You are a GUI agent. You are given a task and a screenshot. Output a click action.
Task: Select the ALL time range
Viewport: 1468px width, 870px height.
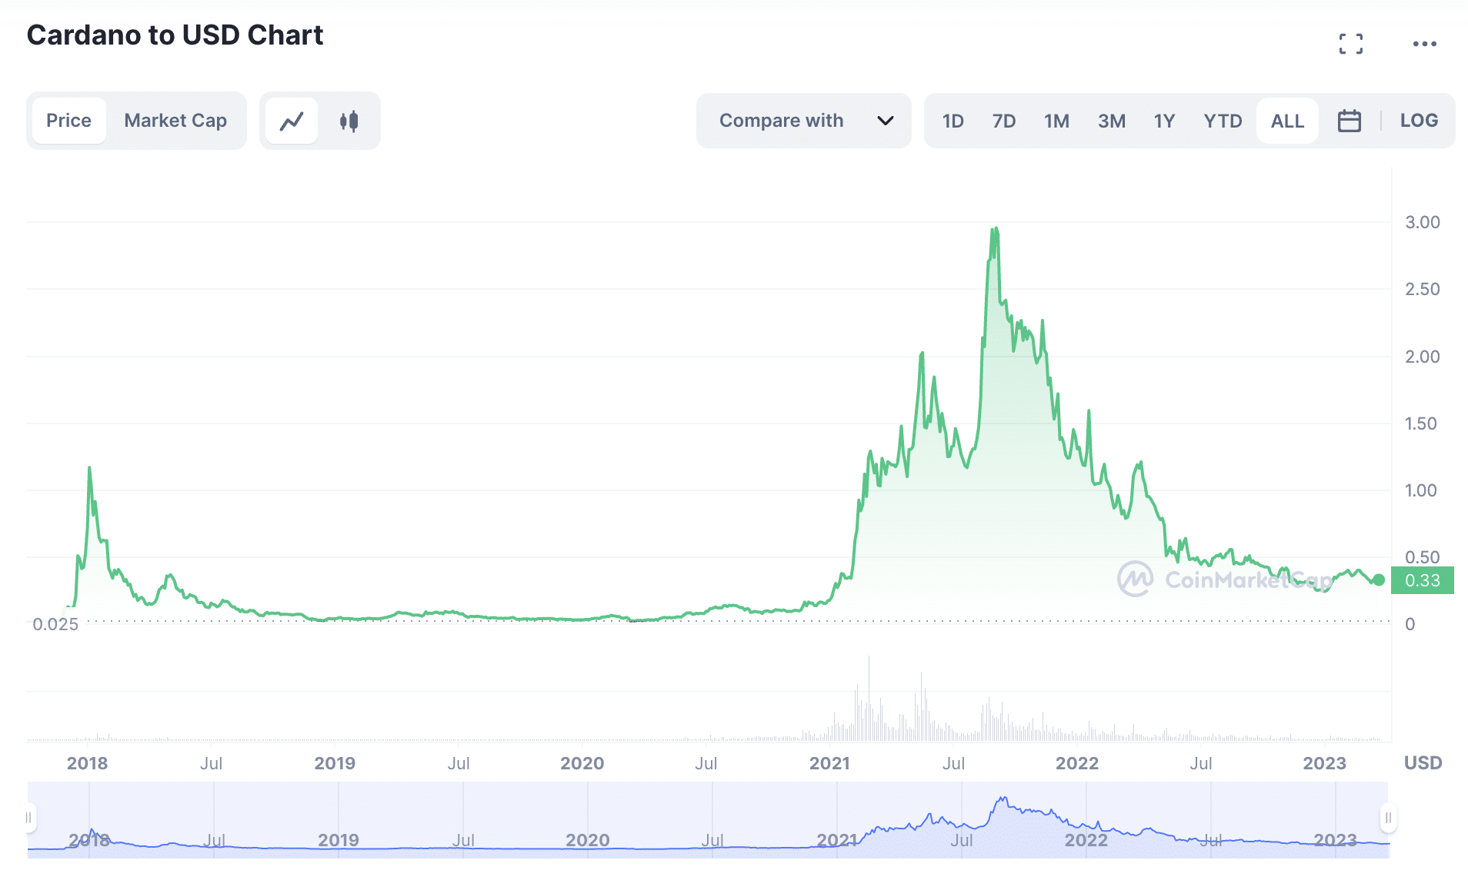pyautogui.click(x=1287, y=121)
